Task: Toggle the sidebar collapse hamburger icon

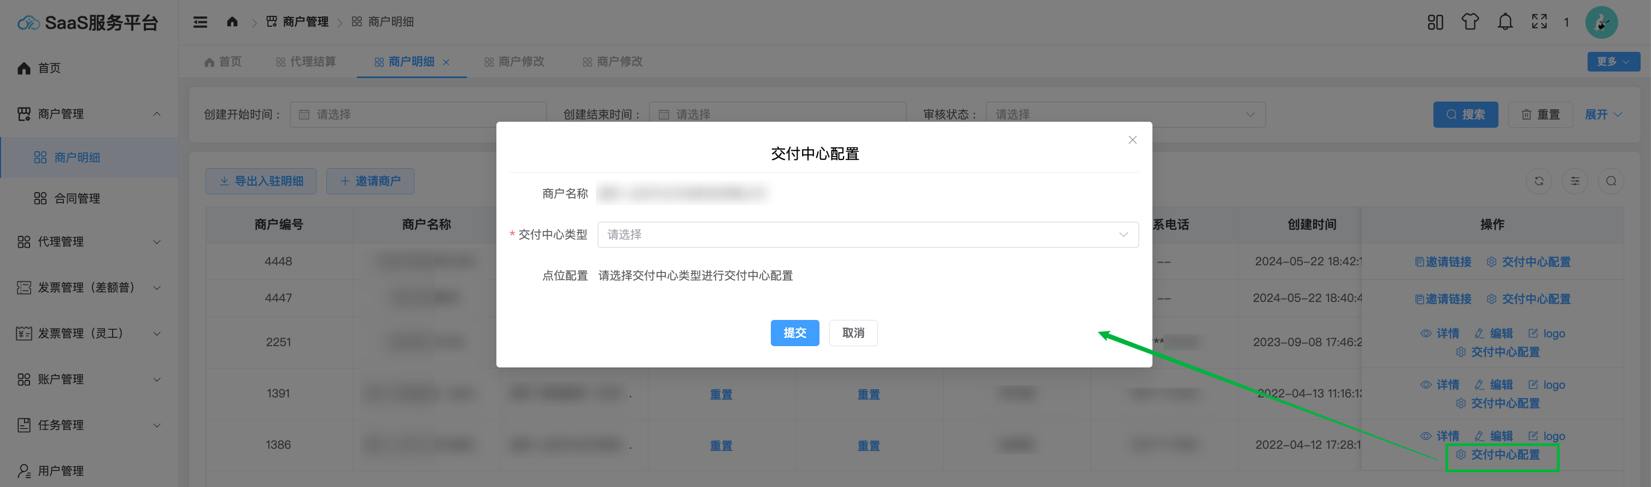Action: pyautogui.click(x=200, y=22)
